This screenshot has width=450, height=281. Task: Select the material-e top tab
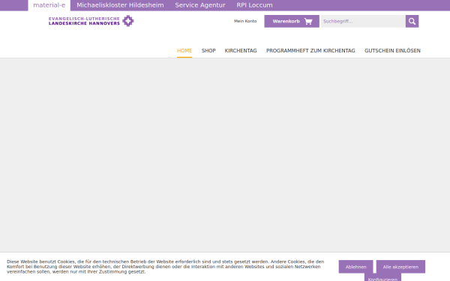coord(49,5)
